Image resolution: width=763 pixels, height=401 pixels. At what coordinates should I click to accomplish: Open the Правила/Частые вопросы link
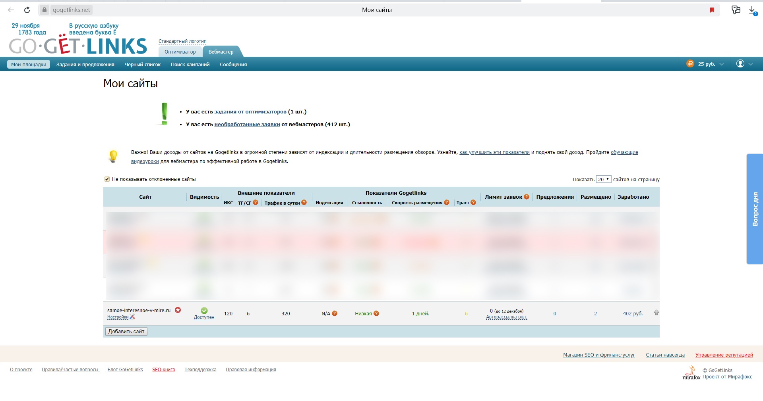point(70,369)
